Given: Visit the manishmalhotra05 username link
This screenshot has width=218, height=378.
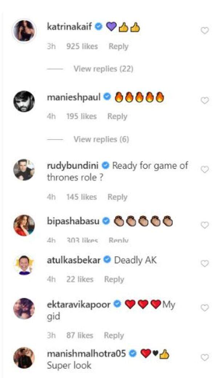Looking at the screenshot, I should click(86, 353).
